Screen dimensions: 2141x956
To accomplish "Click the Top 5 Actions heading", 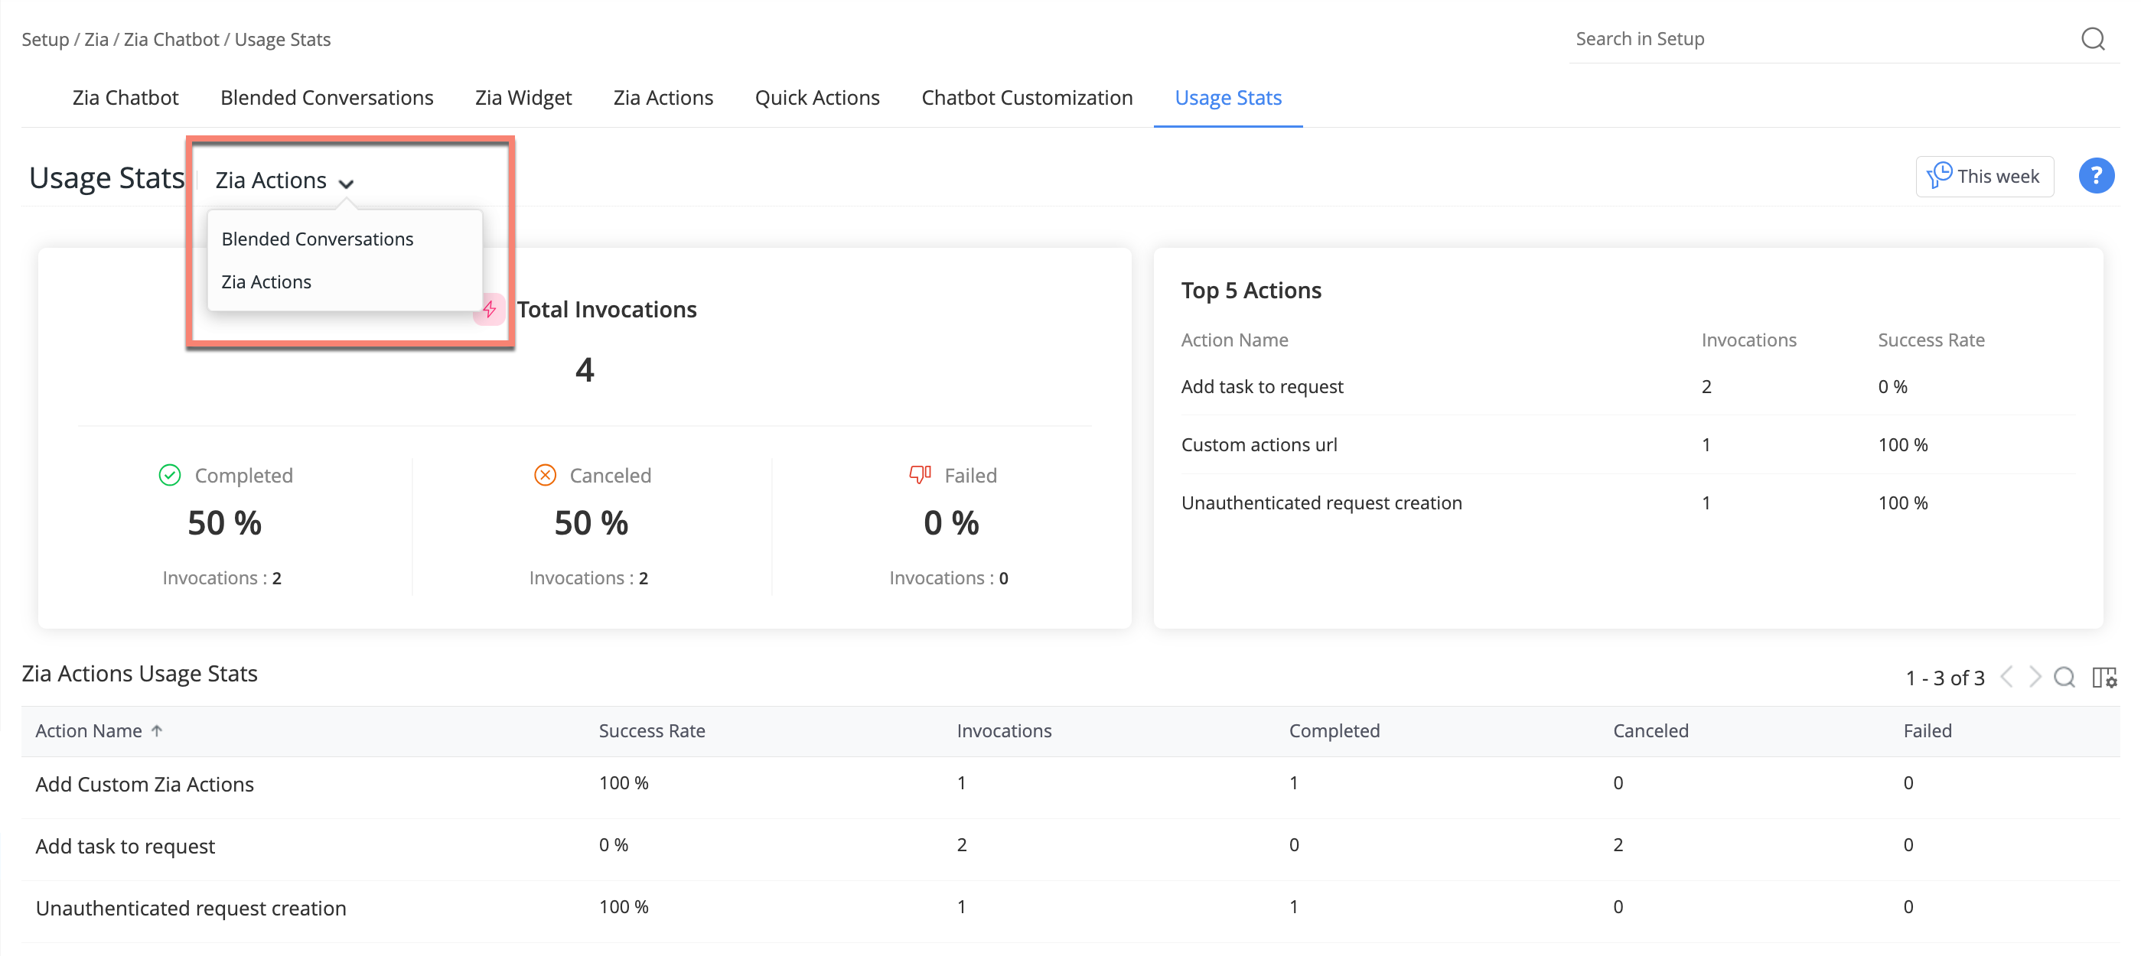I will point(1251,291).
